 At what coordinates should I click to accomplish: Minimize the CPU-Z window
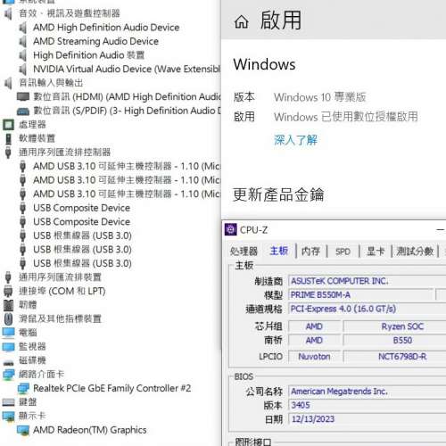coord(441,230)
